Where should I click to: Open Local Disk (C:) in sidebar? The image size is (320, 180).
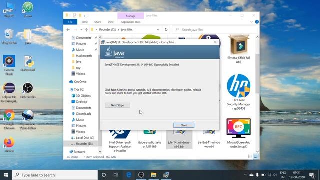coord(83,138)
